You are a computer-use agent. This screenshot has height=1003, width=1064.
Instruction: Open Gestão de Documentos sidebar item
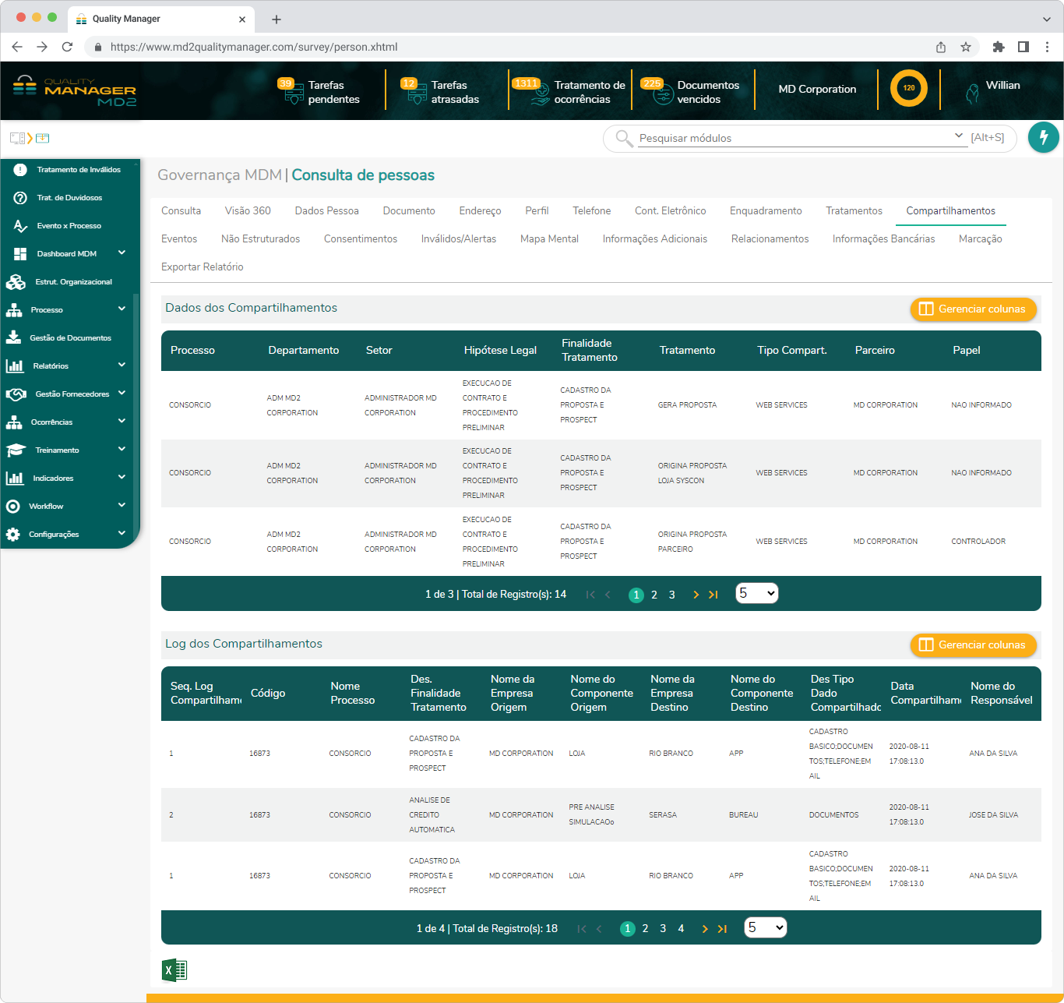point(70,337)
